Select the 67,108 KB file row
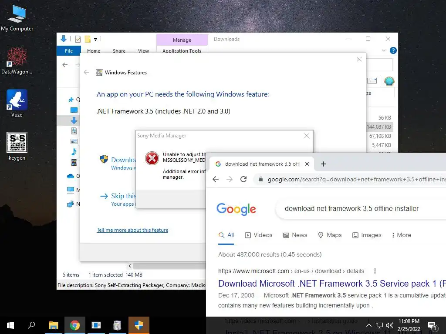The width and height of the screenshot is (446, 334). pos(380,136)
